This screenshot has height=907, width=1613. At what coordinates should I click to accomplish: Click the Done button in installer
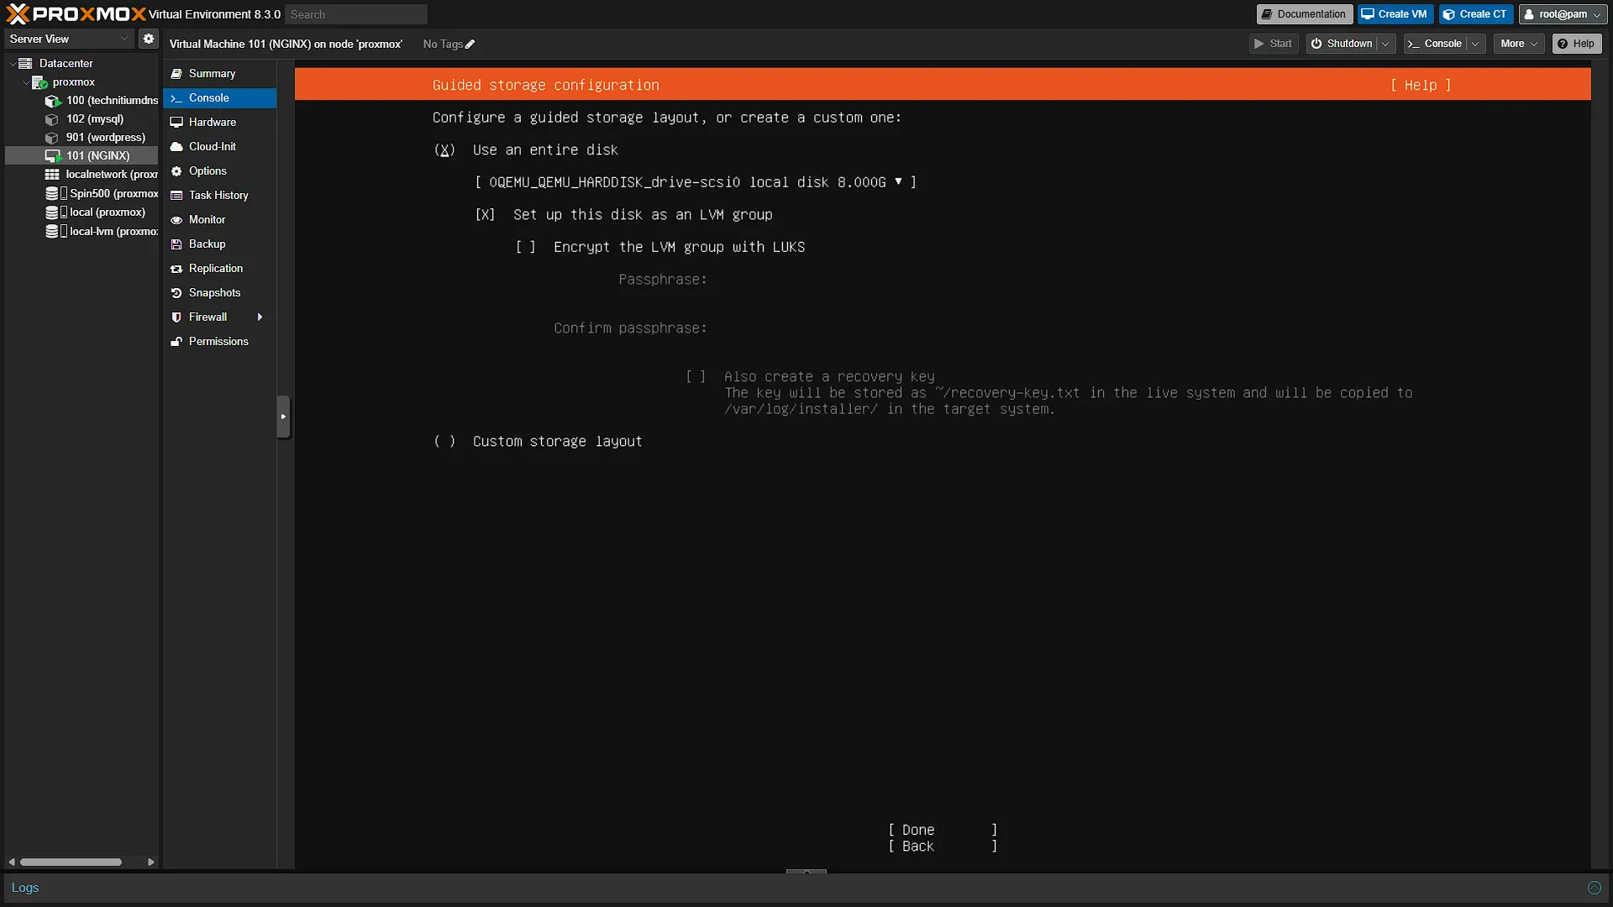tap(943, 831)
